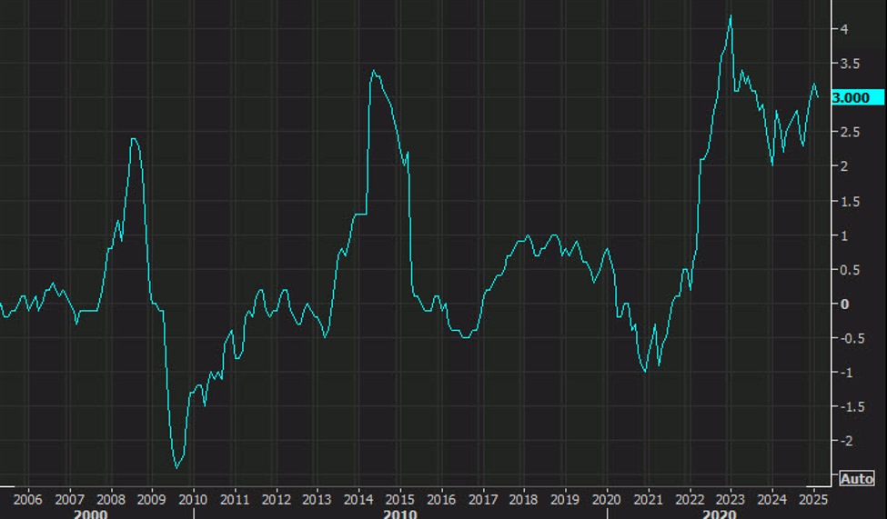887x519 pixels.
Task: Click the 2006 year label
Action: tap(27, 499)
